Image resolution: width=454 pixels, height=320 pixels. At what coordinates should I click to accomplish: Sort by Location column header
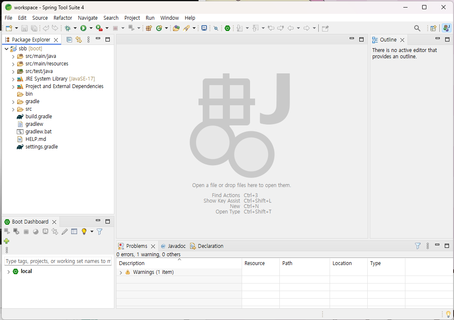click(348, 263)
